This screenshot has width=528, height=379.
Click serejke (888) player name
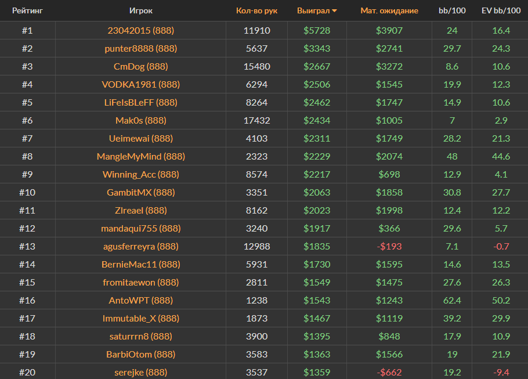coord(140,372)
